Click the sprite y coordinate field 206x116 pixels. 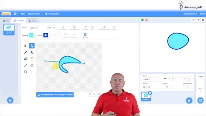(x=189, y=78)
